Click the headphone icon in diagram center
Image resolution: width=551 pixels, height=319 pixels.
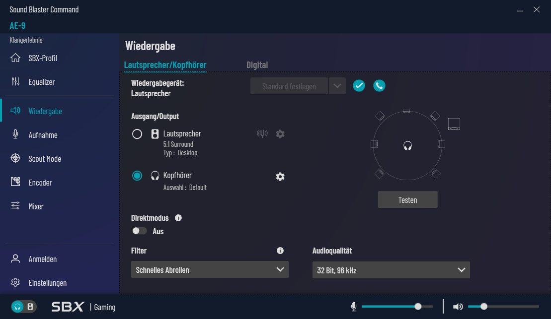(x=407, y=145)
